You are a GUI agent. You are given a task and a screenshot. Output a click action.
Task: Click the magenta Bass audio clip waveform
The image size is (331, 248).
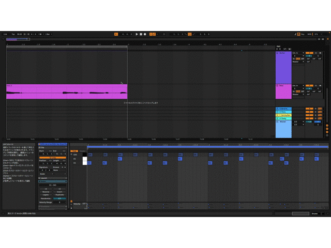coord(66,93)
